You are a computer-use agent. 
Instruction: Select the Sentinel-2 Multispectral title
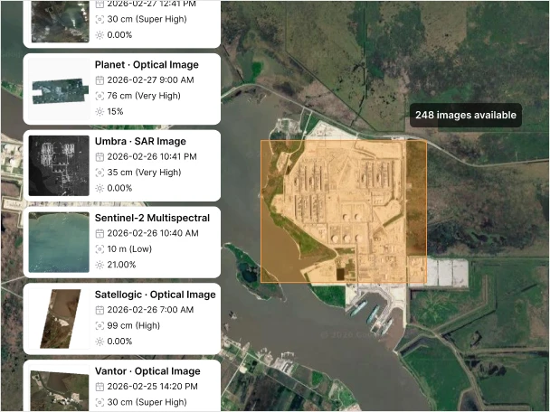point(152,218)
